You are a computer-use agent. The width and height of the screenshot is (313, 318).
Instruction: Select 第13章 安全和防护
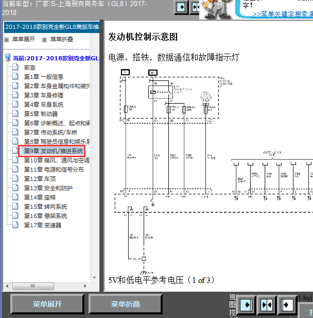click(x=48, y=188)
